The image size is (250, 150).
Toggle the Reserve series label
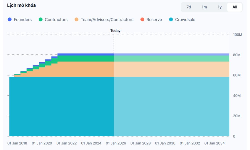(x=154, y=19)
